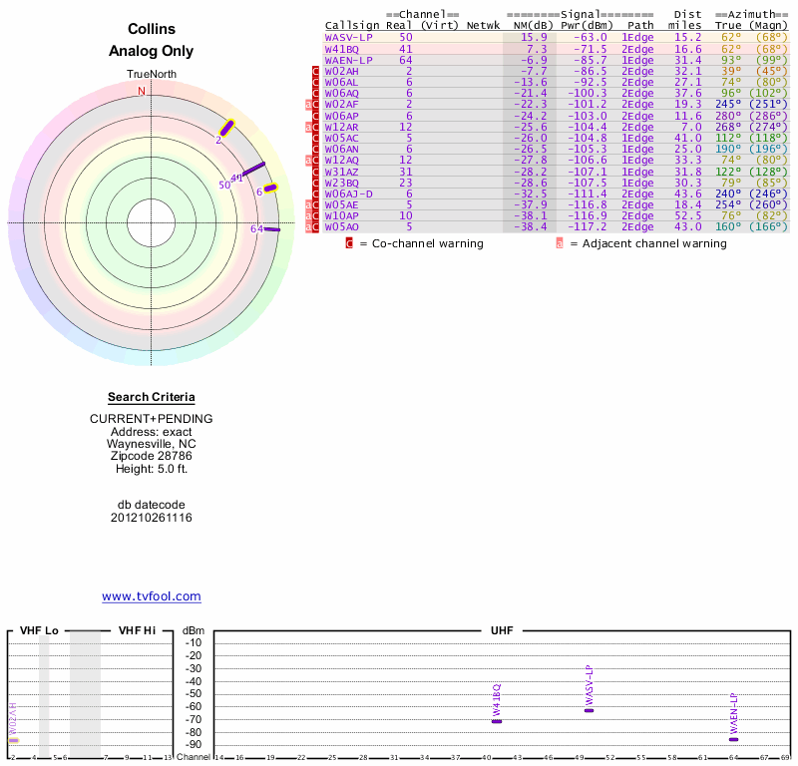The height and width of the screenshot is (766, 798).
Task: Click the adjacent channel icon beside W05AO
Action: (308, 227)
